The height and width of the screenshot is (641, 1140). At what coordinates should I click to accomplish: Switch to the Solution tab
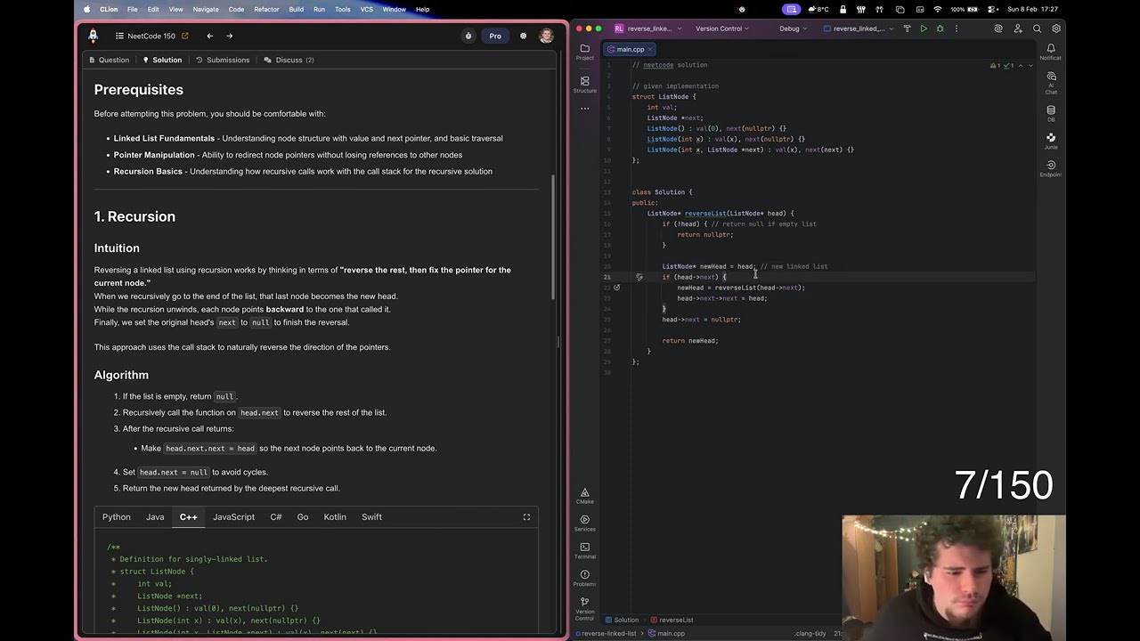162,60
